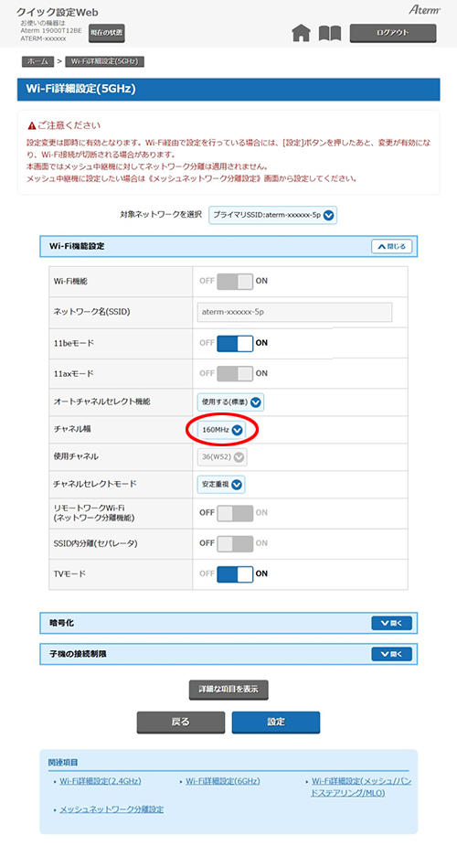Open the manual book icon
This screenshot has height=846, width=457.
coord(330,34)
